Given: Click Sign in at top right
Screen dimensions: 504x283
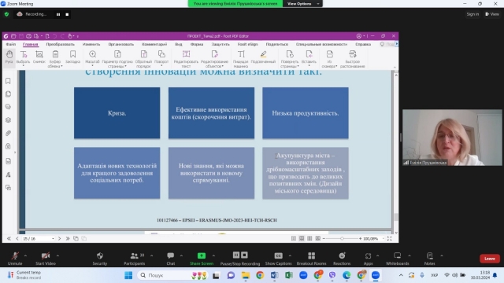Looking at the screenshot, I should (x=472, y=14).
